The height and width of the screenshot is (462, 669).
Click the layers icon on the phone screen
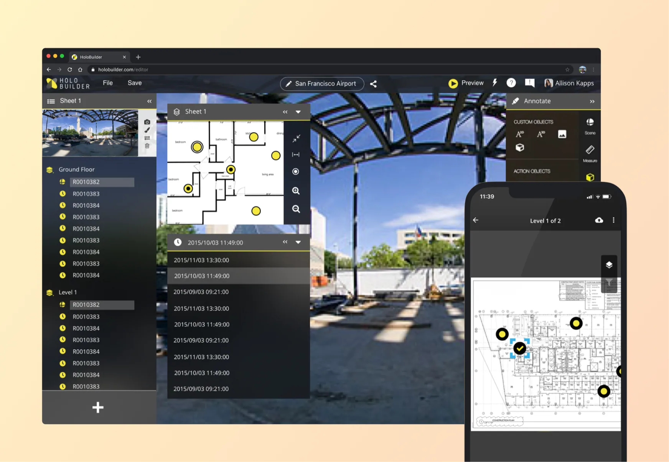tap(609, 265)
